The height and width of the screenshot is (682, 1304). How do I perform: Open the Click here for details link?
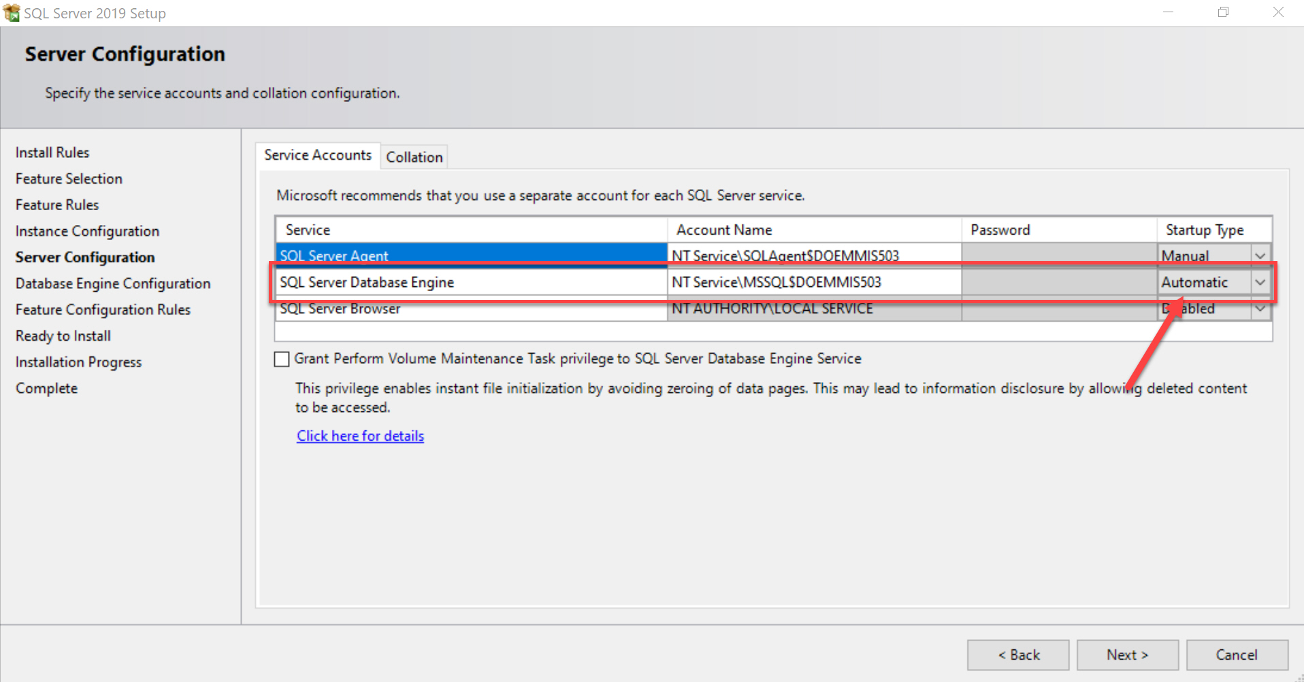coord(360,436)
